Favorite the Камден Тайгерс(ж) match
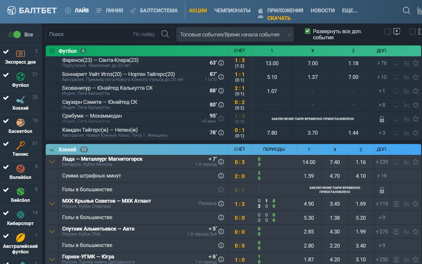 416,133
